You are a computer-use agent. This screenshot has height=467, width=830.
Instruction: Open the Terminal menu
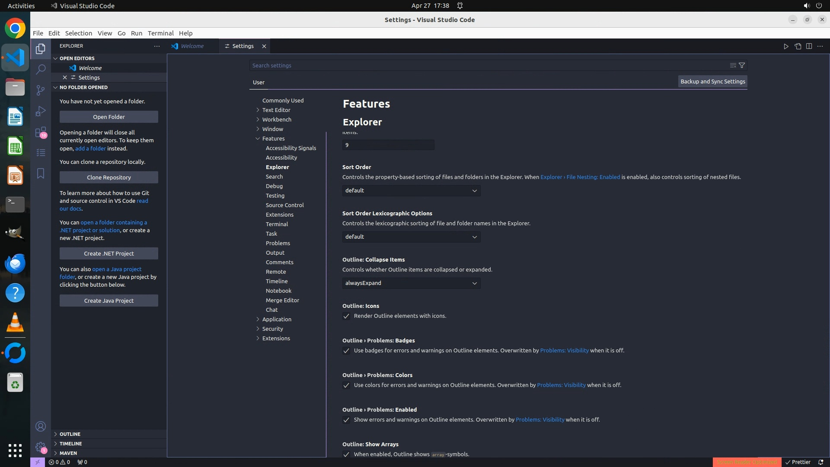click(160, 33)
